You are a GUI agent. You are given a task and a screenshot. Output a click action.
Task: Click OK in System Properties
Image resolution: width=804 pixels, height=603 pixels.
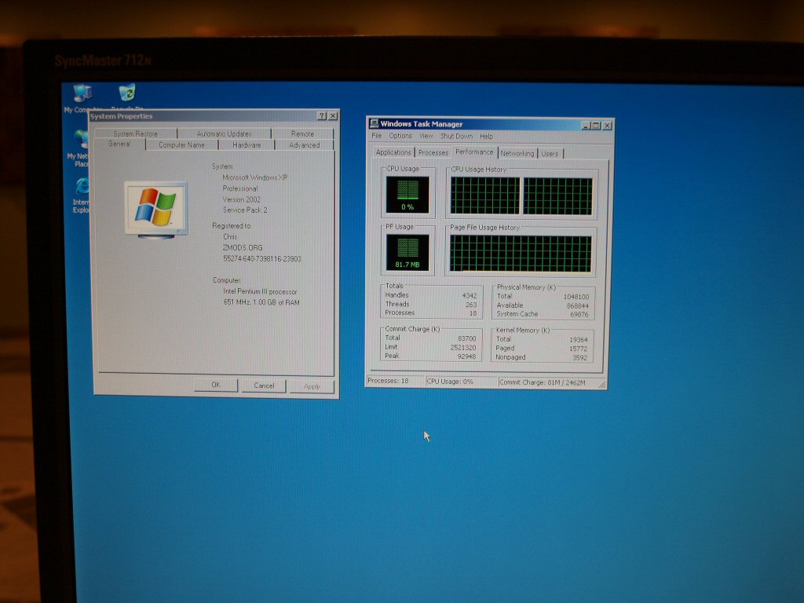pyautogui.click(x=216, y=385)
